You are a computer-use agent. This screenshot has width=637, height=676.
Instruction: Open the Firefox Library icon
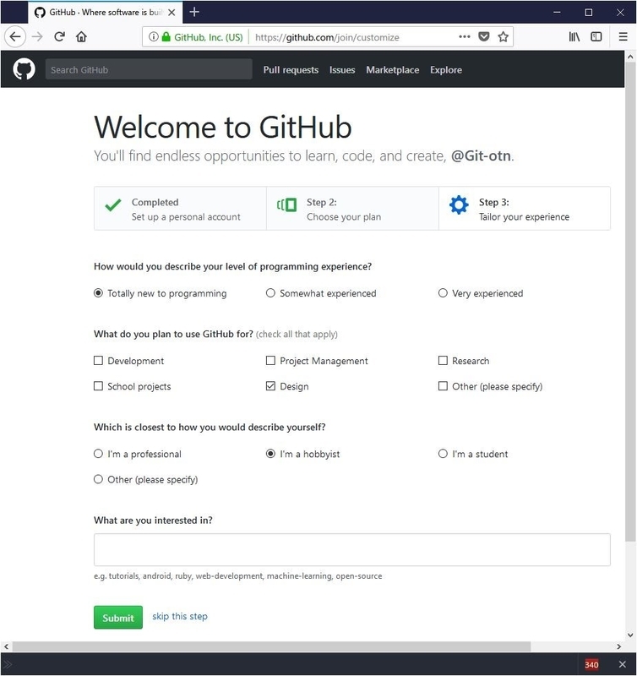[574, 37]
